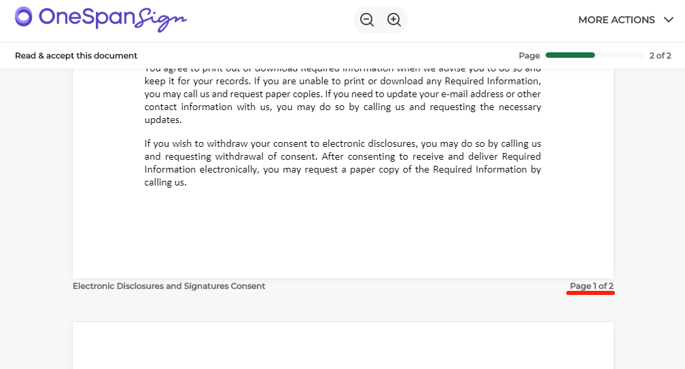This screenshot has height=369, width=685.
Task: Open the MORE ACTIONS menu
Action: pyautogui.click(x=626, y=20)
